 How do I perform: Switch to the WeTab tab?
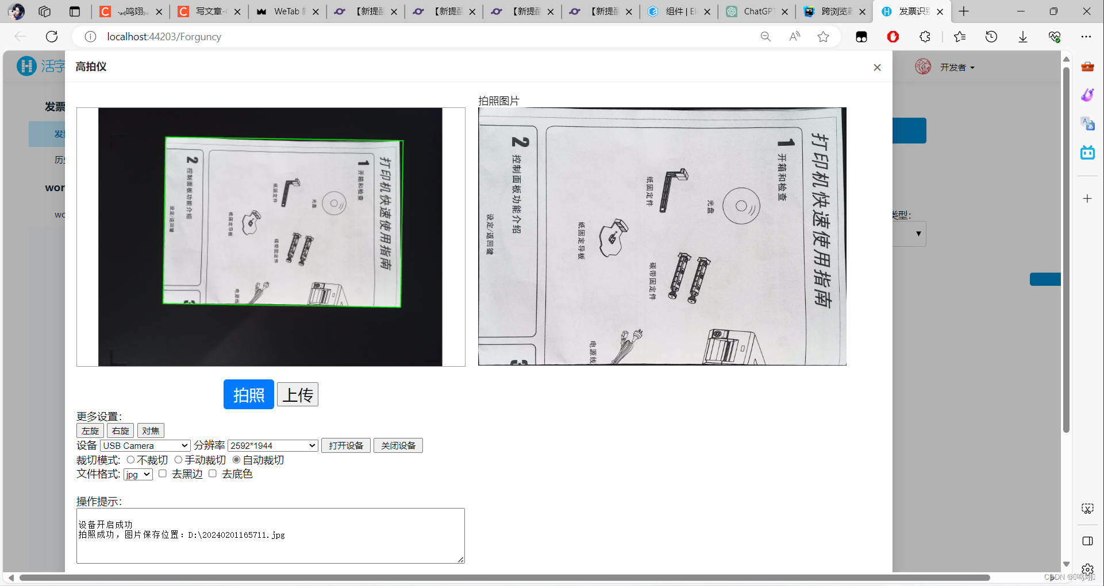(x=287, y=11)
